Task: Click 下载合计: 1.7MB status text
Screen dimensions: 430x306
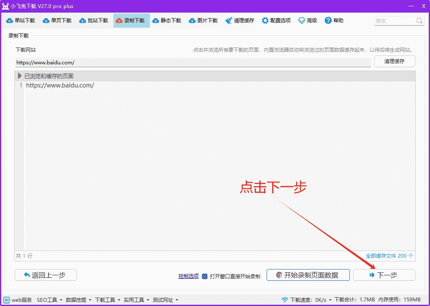Action: (x=354, y=300)
